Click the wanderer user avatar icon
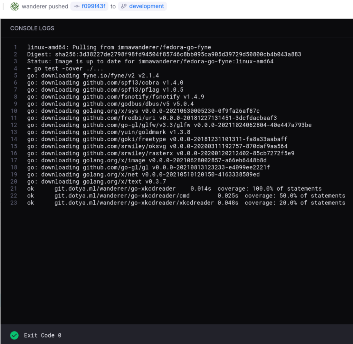The height and width of the screenshot is (344, 353). point(14,6)
